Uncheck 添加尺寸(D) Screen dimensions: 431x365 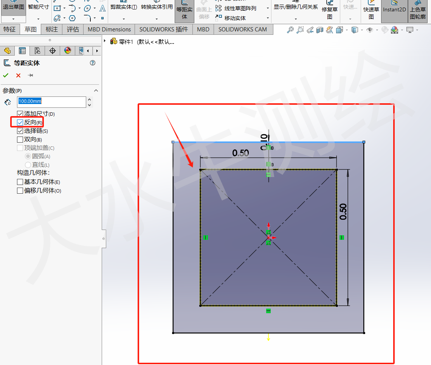[20, 114]
